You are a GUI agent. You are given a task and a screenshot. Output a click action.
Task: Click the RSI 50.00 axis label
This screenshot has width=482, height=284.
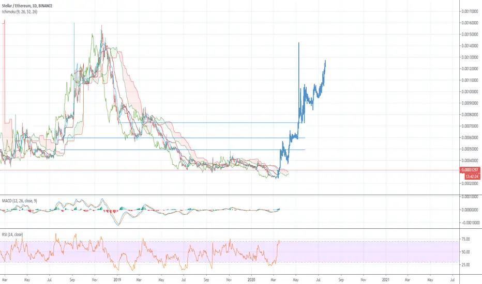click(465, 252)
